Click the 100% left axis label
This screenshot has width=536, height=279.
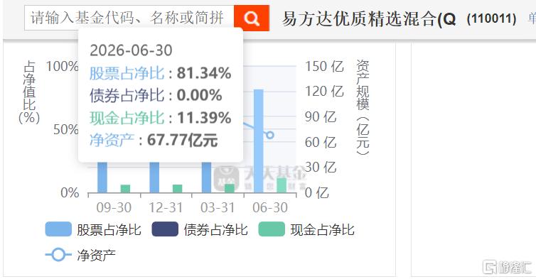point(63,66)
